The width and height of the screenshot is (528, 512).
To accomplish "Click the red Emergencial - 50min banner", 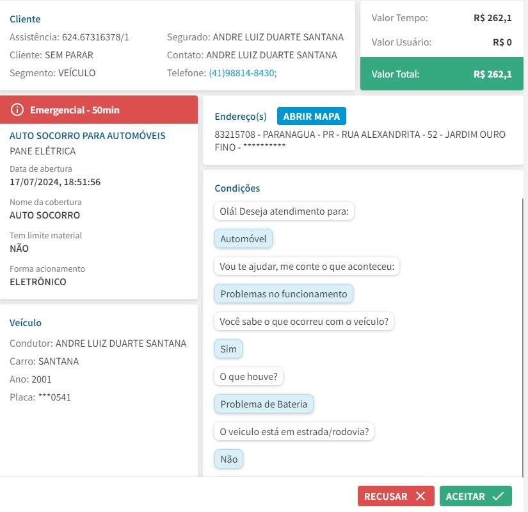I will (99, 110).
